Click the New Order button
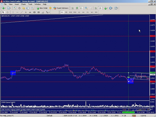 tap(42, 8)
